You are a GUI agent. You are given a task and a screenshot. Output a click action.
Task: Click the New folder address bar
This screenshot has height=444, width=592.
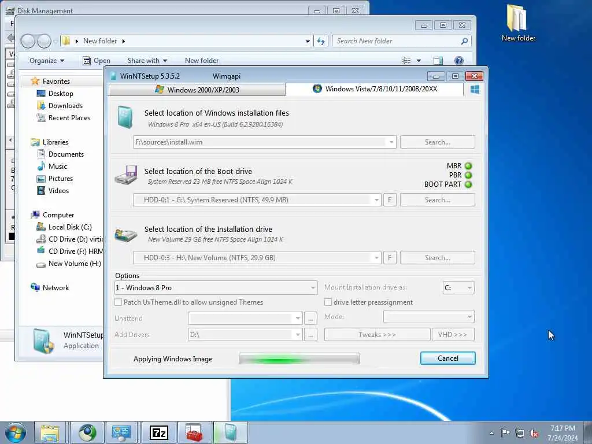(x=186, y=41)
